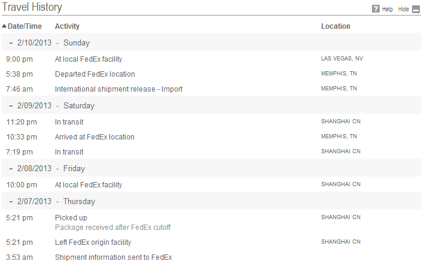Click the Location column header
Viewport: 424px width, 264px height.
[x=335, y=26]
